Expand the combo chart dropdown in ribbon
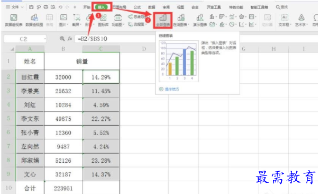The width and height of the screenshot is (320, 194). pos(256,24)
